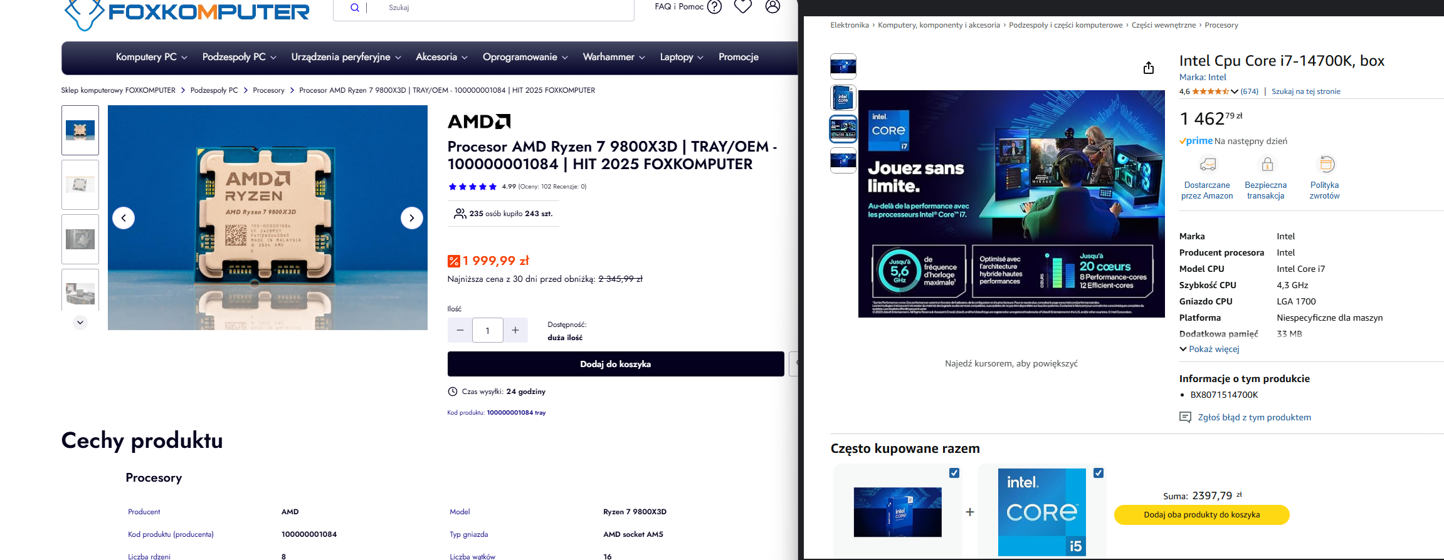Click the Dostarczane przez Amazon truck icon
This screenshot has width=1444, height=560.
coord(1208,164)
